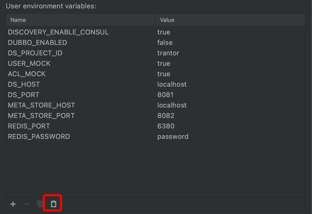Select the REDIS_PASSWORD variable name
The image size is (312, 214).
click(x=39, y=136)
